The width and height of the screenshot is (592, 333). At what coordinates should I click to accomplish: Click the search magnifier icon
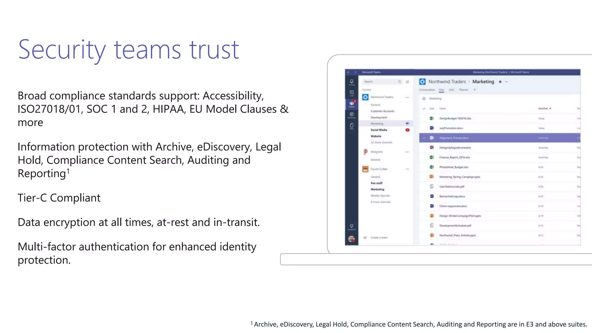[399, 82]
